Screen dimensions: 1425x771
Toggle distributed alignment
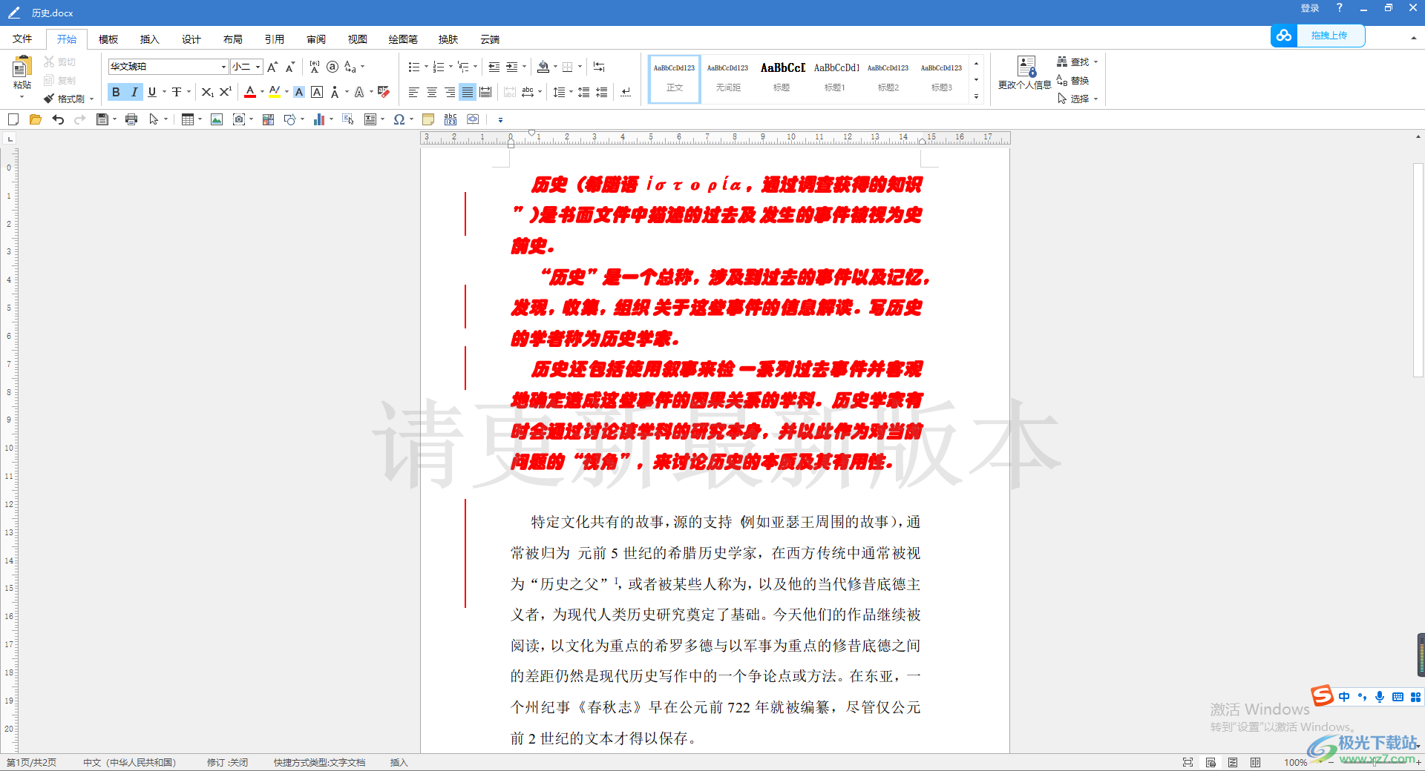pos(485,92)
